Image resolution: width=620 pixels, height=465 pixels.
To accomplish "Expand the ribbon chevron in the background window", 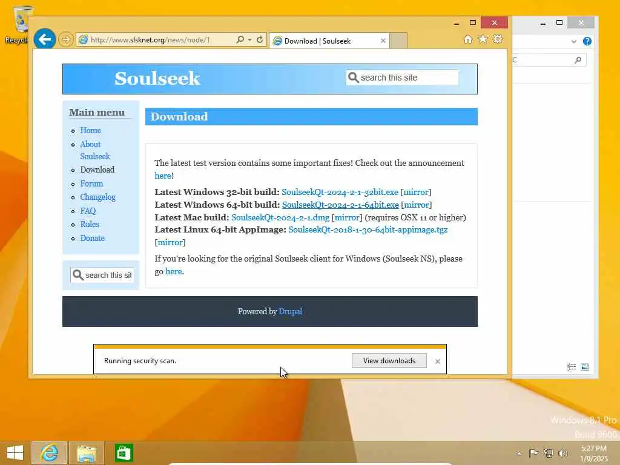I will tap(574, 41).
